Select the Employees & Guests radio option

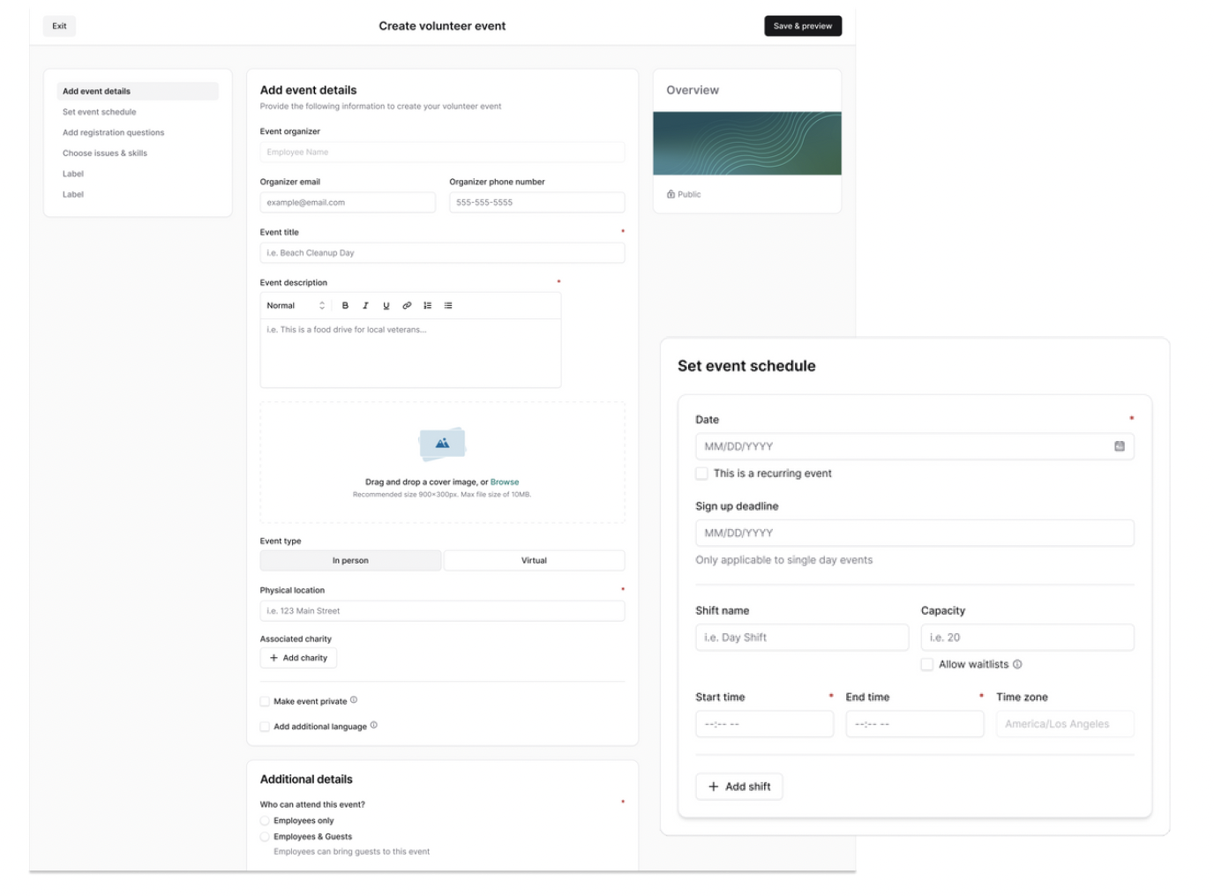pos(265,837)
